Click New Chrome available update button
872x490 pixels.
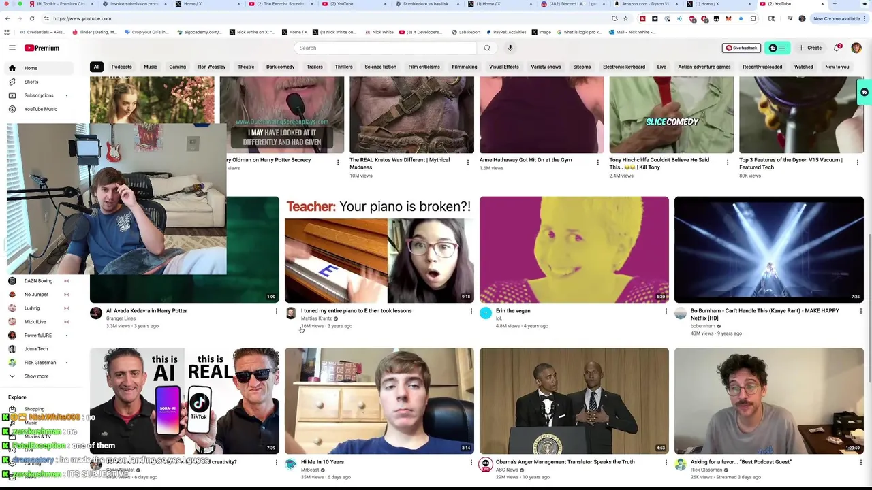click(840, 18)
